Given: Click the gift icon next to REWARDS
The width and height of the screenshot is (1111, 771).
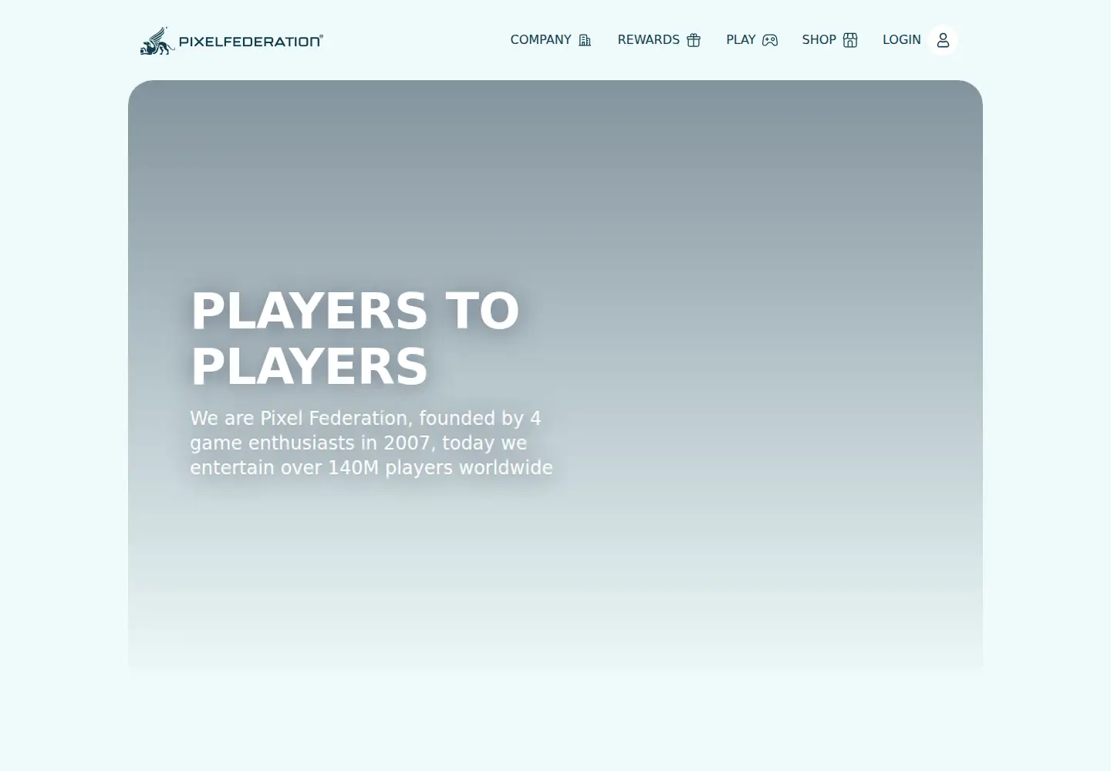Looking at the screenshot, I should [x=694, y=40].
